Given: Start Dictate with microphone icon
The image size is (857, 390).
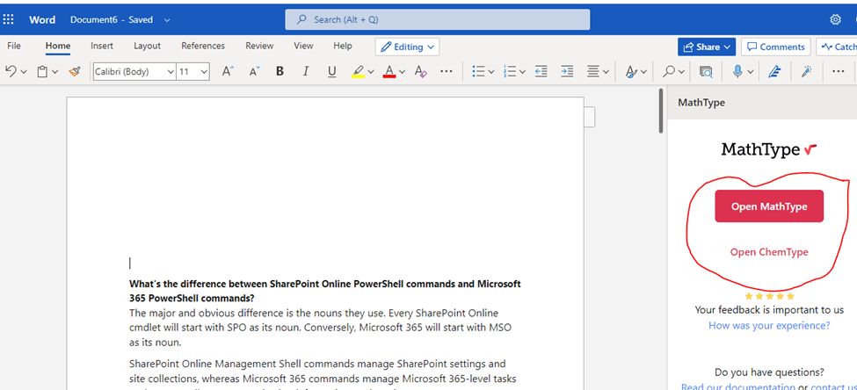Looking at the screenshot, I should pyautogui.click(x=737, y=71).
